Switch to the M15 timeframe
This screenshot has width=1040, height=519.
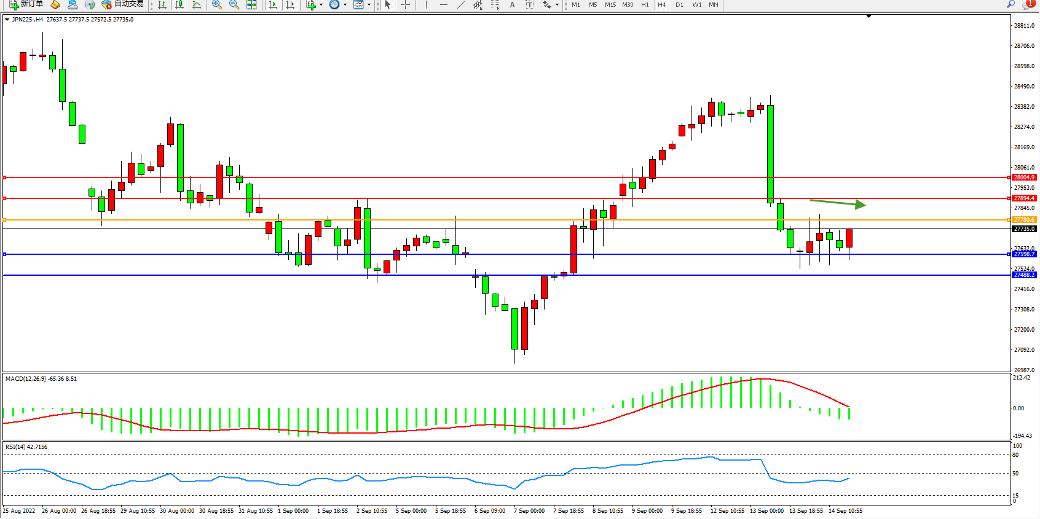610,5
